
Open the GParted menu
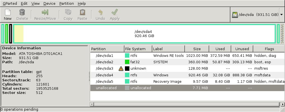pos(10,3)
